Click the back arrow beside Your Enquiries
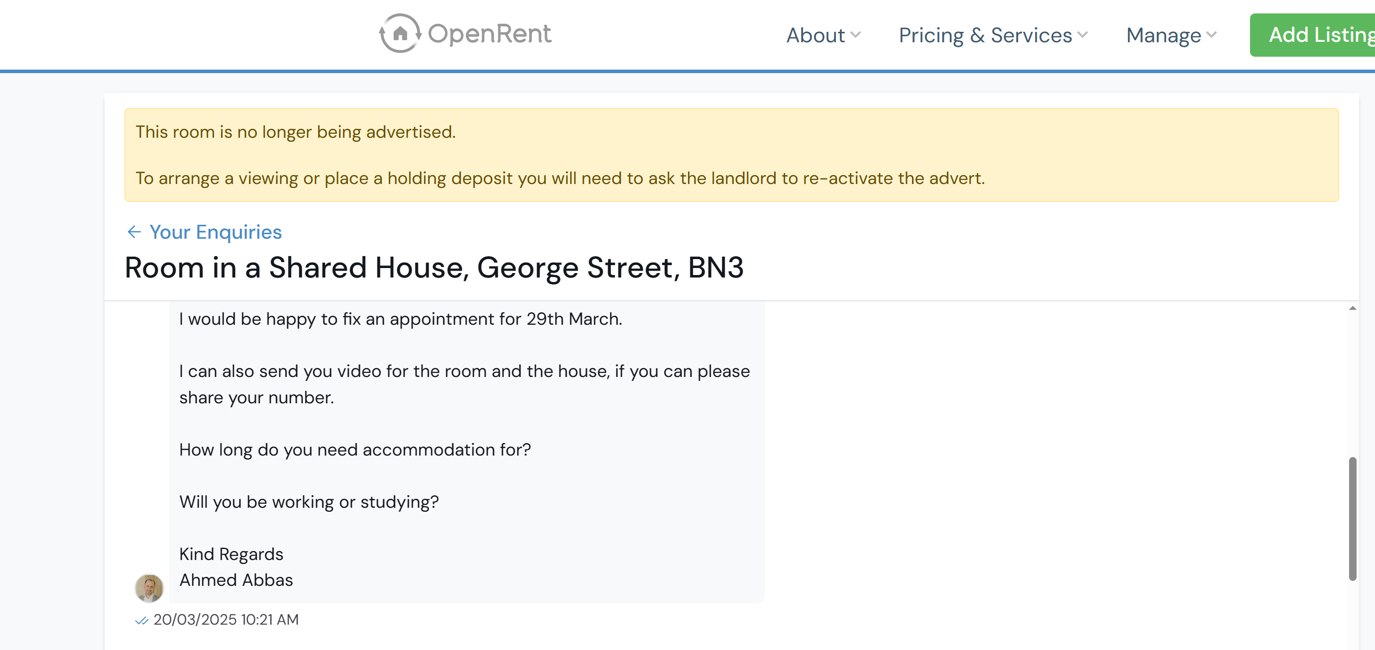1375x650 pixels. click(x=133, y=232)
